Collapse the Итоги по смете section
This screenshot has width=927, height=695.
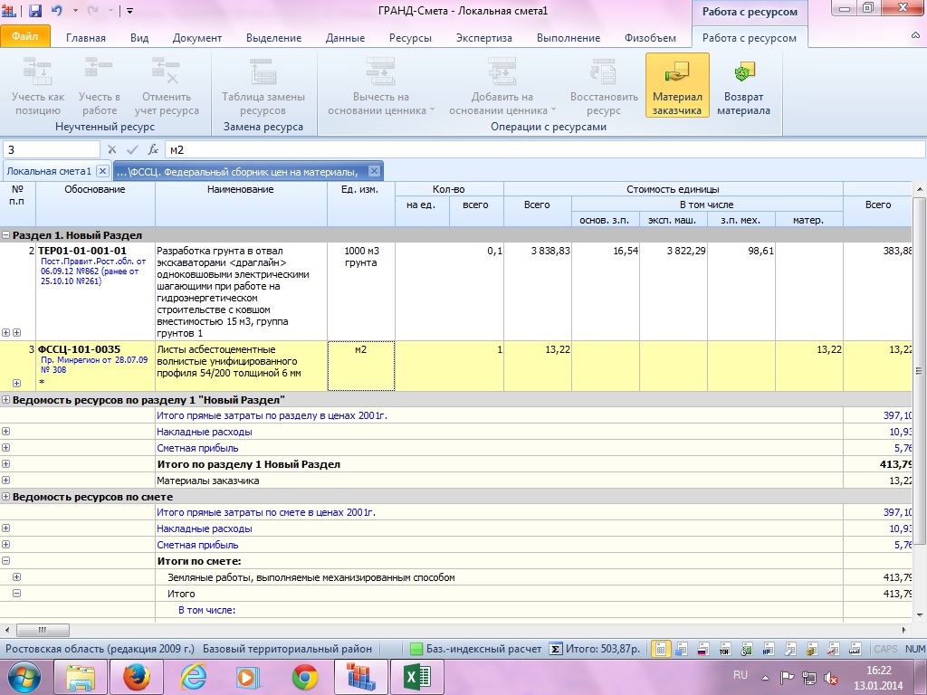click(x=6, y=561)
